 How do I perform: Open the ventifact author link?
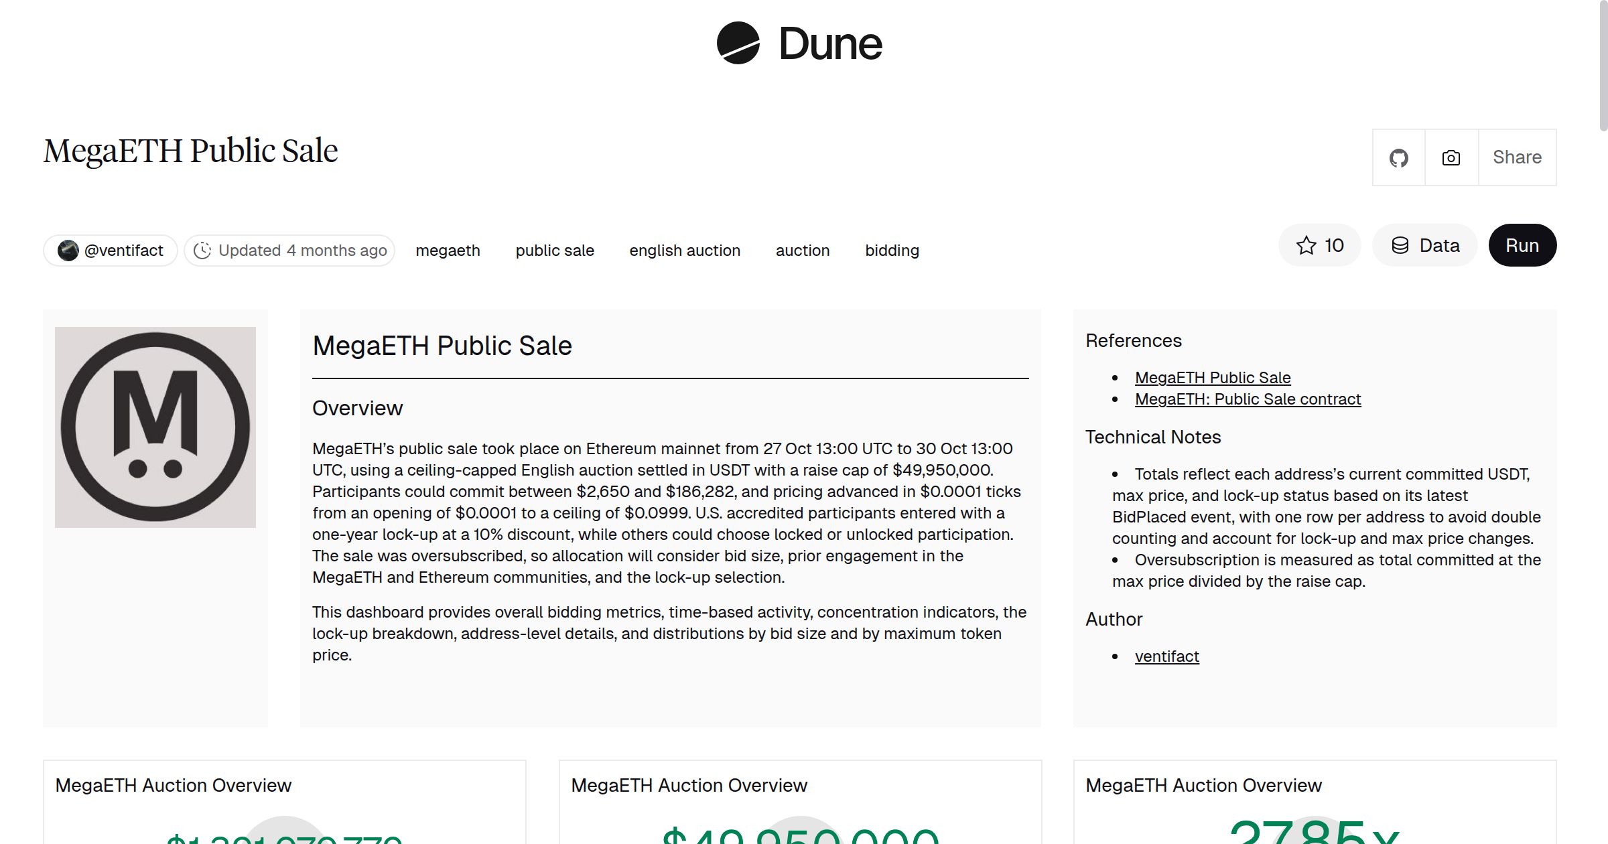pyautogui.click(x=1166, y=656)
